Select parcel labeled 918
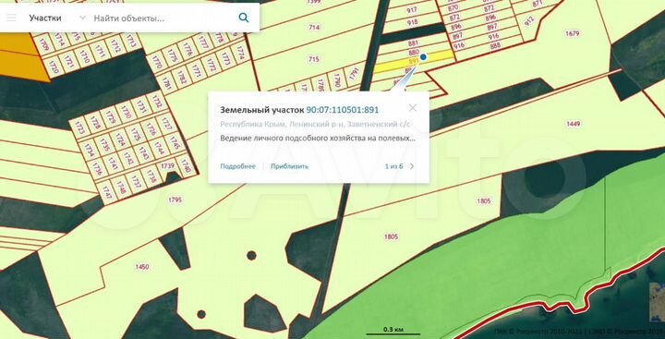665x339 pixels. point(412,22)
